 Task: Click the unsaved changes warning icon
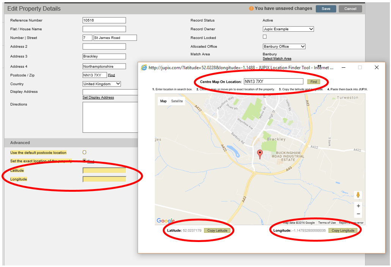click(251, 8)
